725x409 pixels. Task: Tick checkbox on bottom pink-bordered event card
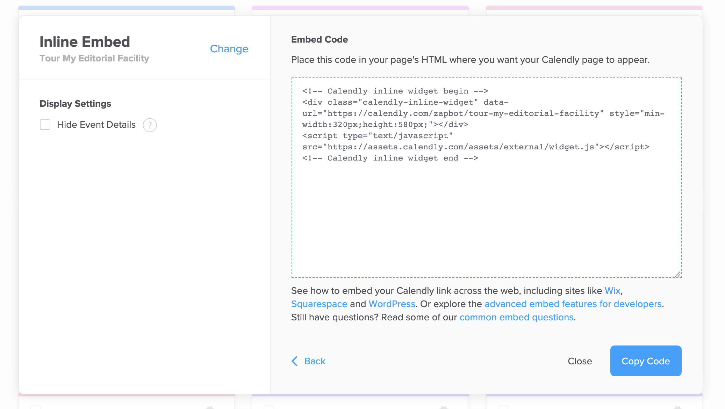point(35,407)
